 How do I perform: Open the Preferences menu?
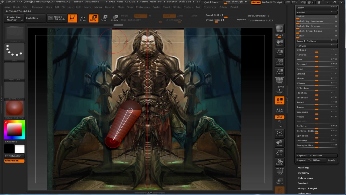[143, 7]
